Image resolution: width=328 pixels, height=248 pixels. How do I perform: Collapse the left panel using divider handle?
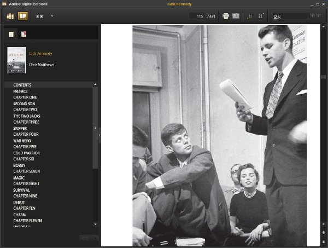coord(99,135)
